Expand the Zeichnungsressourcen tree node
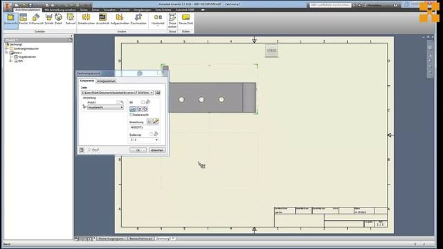 point(7,48)
